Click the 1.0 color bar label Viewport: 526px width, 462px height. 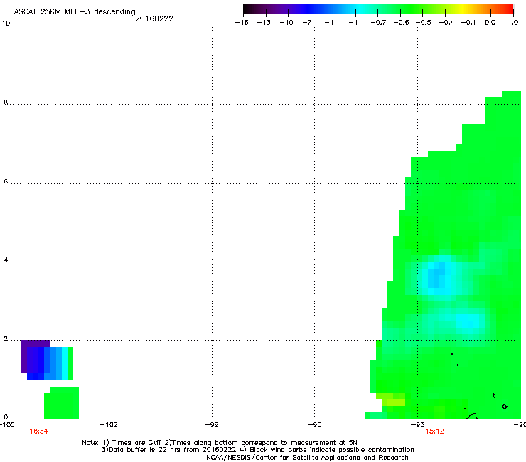pyautogui.click(x=513, y=23)
